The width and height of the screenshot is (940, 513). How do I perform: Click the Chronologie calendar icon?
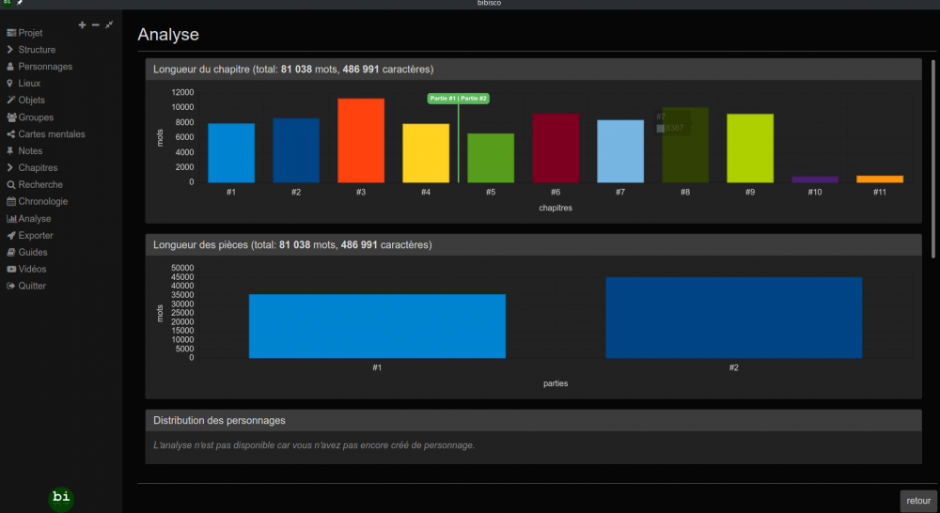(11, 202)
